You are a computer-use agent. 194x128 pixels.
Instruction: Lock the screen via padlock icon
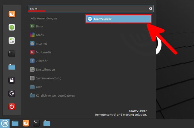pos(12,80)
